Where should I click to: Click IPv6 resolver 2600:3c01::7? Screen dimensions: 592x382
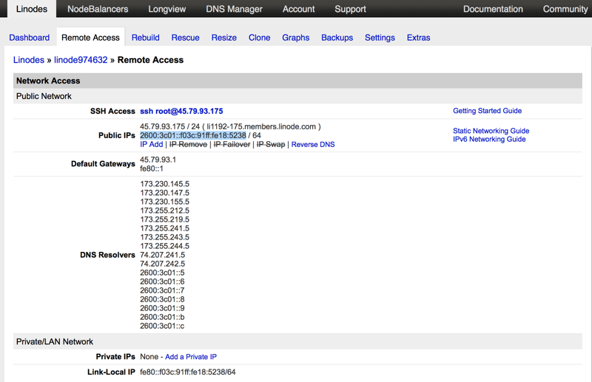coord(162,290)
